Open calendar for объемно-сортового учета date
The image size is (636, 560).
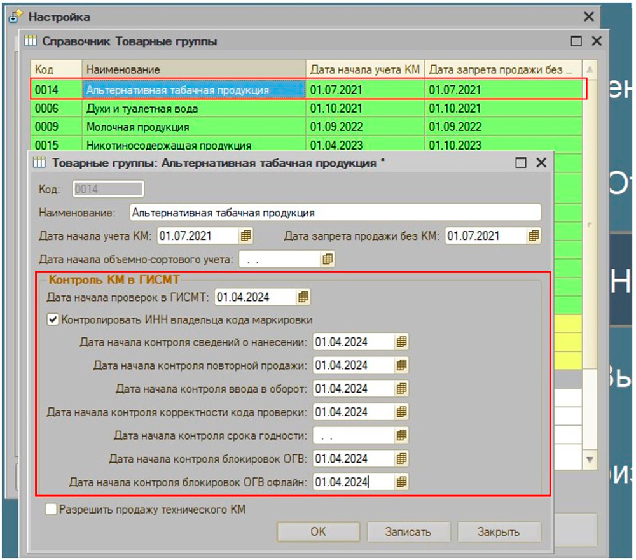[328, 259]
